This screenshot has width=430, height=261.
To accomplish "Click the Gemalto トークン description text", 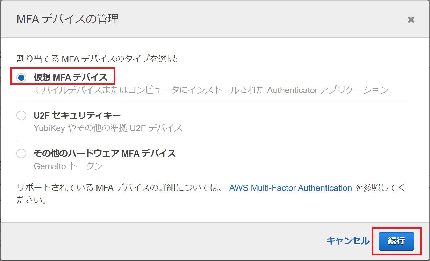I will [x=68, y=166].
